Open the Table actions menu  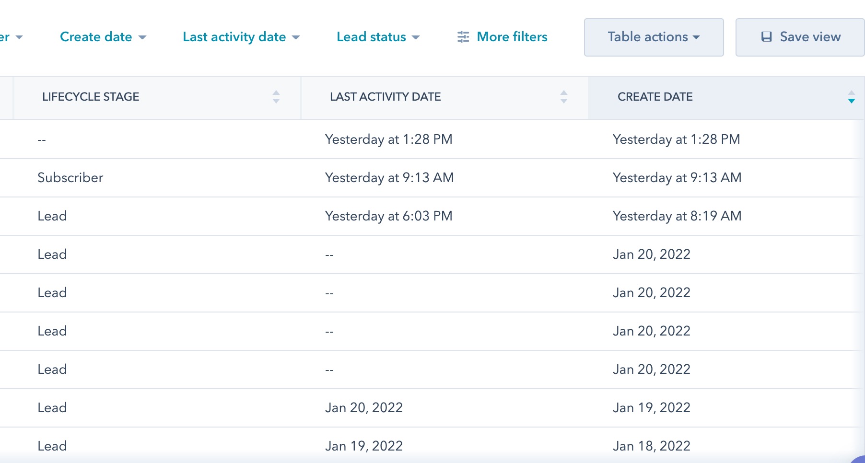coord(654,37)
